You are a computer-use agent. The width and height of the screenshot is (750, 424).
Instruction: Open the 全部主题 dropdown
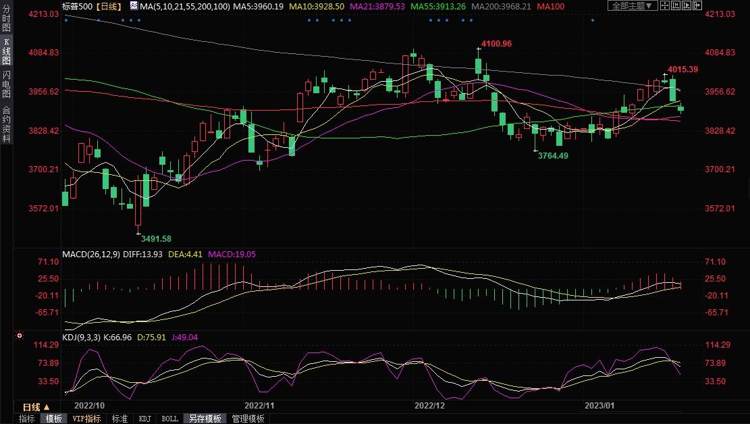[x=632, y=6]
